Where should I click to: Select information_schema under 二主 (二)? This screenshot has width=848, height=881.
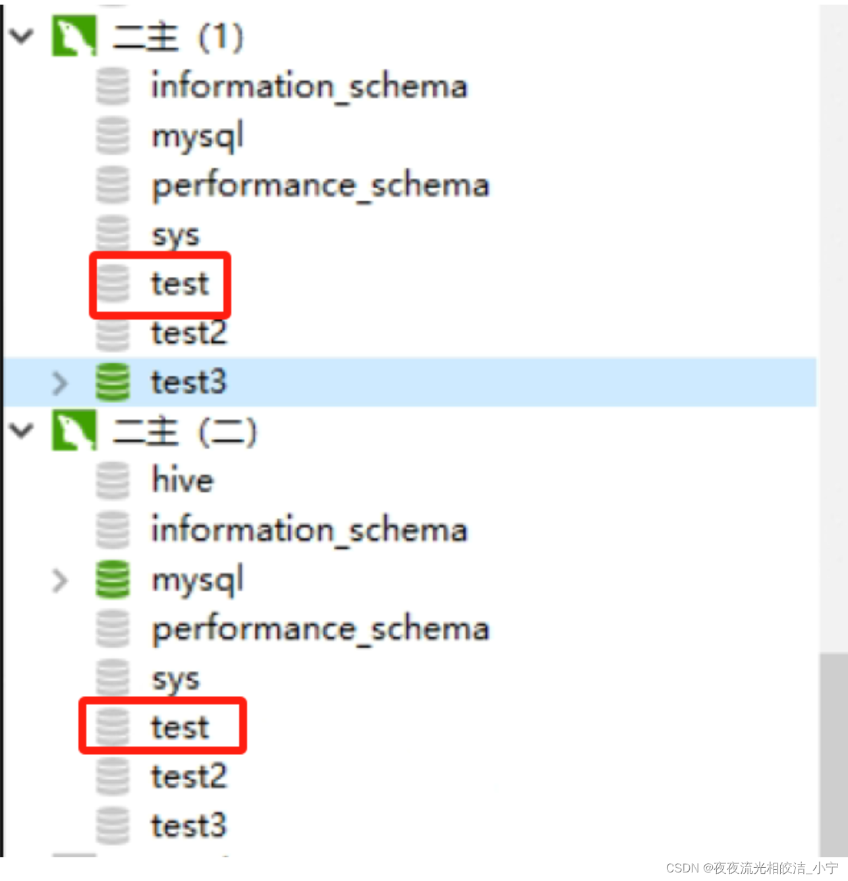(308, 529)
